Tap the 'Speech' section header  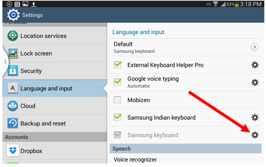[x=185, y=148]
